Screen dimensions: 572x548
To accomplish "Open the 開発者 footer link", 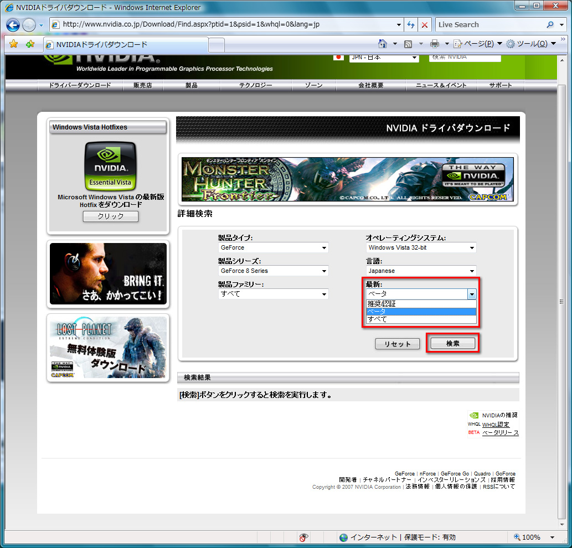I will point(348,480).
